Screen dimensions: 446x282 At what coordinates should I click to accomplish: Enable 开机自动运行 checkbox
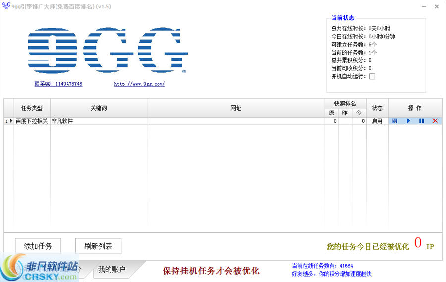[x=372, y=76]
